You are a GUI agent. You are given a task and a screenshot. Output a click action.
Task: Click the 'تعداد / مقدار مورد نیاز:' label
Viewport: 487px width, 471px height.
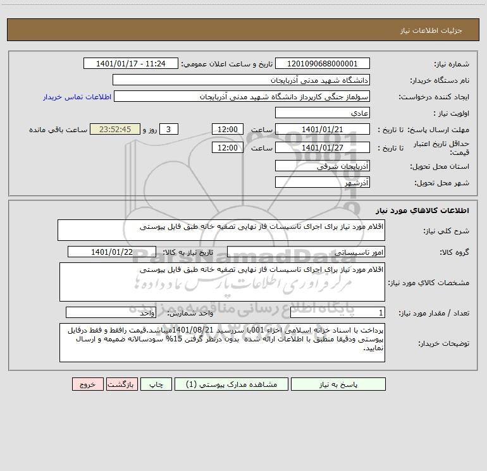[x=434, y=314]
